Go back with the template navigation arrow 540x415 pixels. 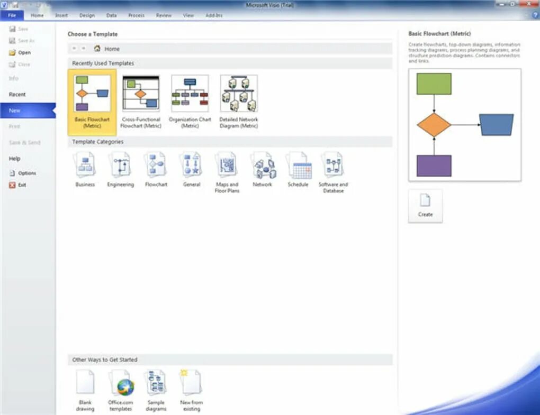point(74,49)
